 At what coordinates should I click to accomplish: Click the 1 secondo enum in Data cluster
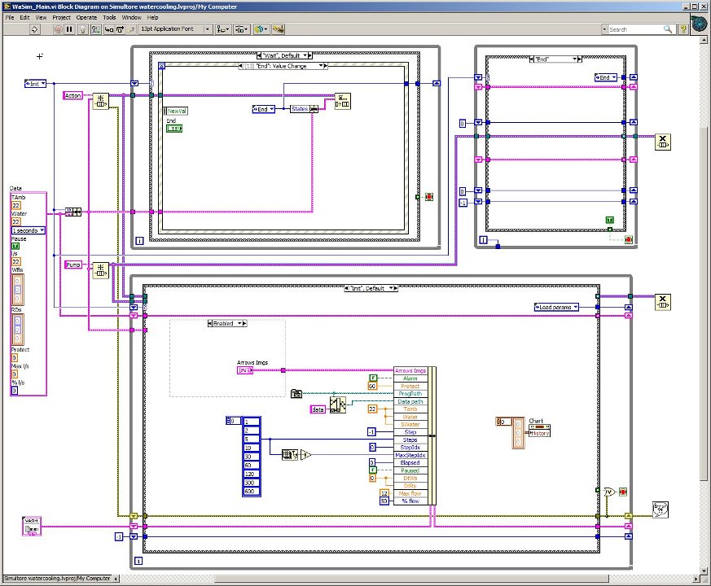coord(29,230)
